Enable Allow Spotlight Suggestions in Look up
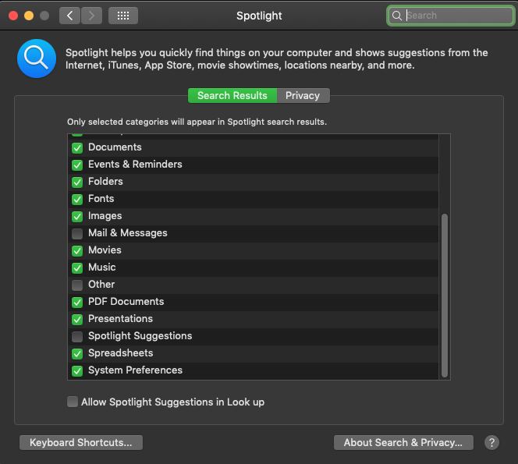The image size is (518, 464). pyautogui.click(x=73, y=402)
